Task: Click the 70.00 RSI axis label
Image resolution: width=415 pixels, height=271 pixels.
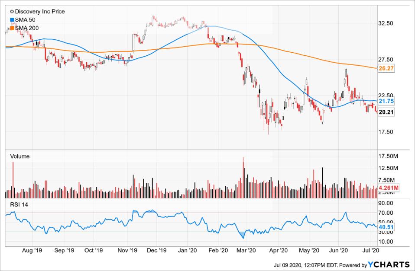Action: point(386,213)
